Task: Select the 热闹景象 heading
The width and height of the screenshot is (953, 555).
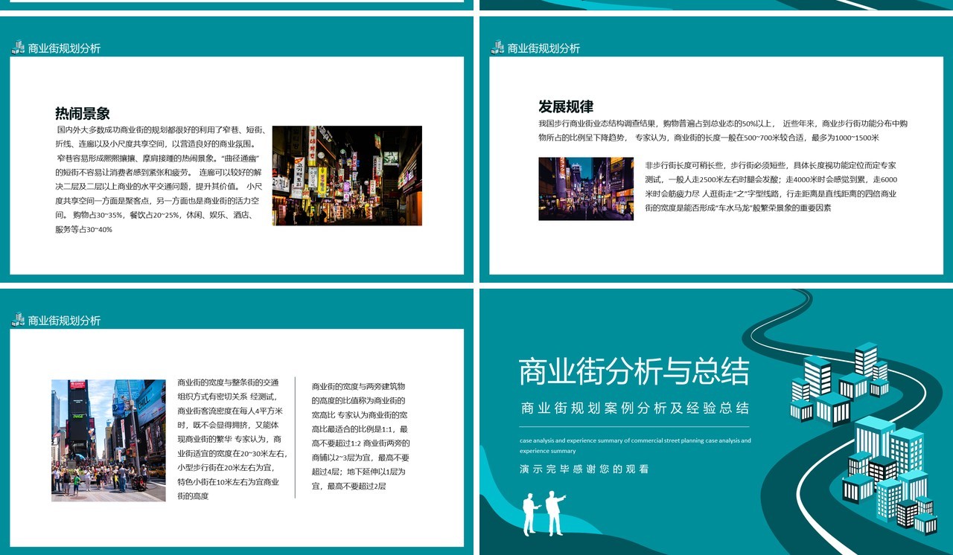Action: pos(83,113)
